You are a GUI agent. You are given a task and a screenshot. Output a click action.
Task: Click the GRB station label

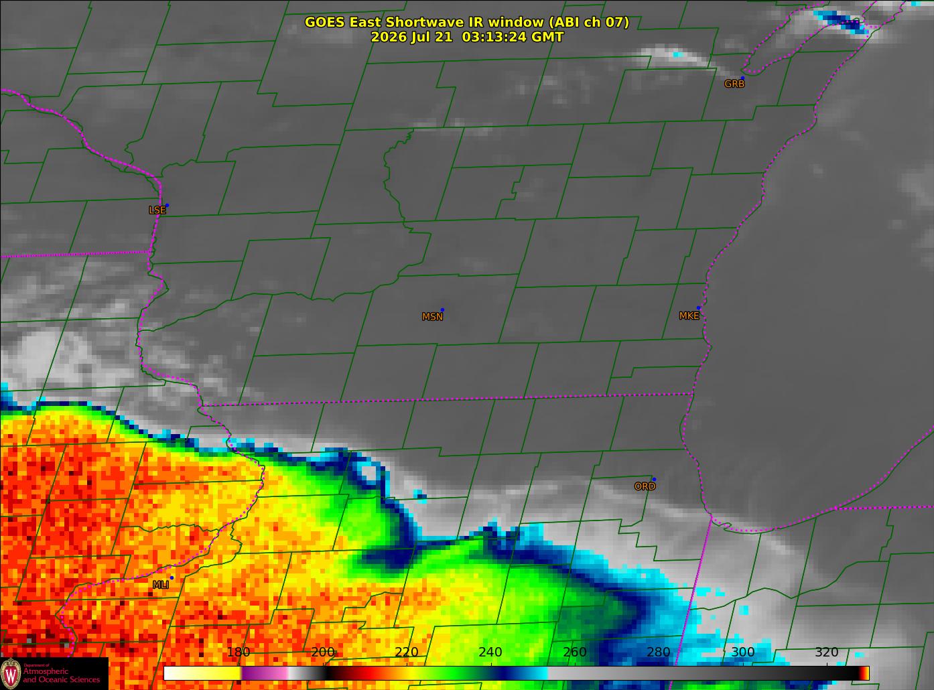pyautogui.click(x=734, y=84)
